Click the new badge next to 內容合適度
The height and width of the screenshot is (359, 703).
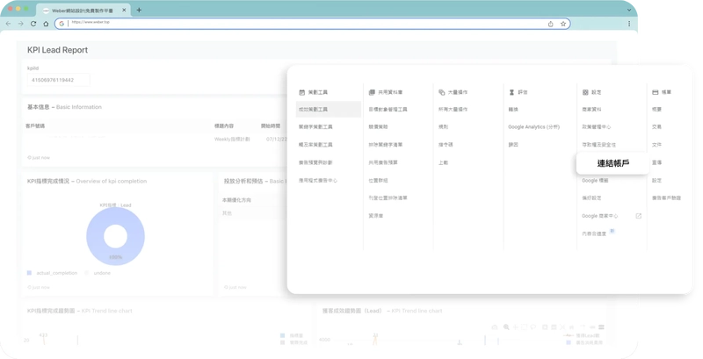[612, 231]
